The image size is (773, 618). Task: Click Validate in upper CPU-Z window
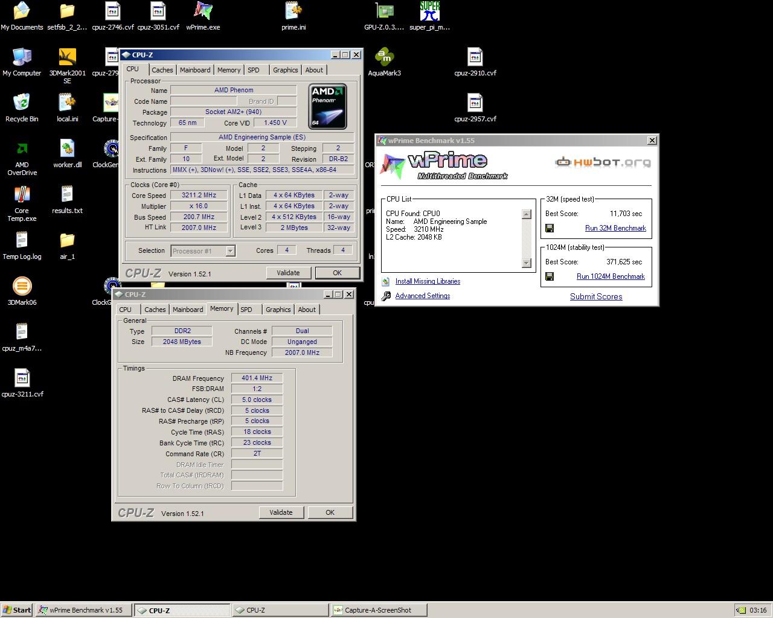point(288,273)
